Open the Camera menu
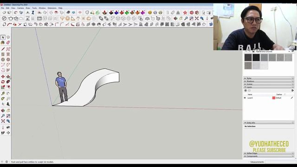 point(20,8)
